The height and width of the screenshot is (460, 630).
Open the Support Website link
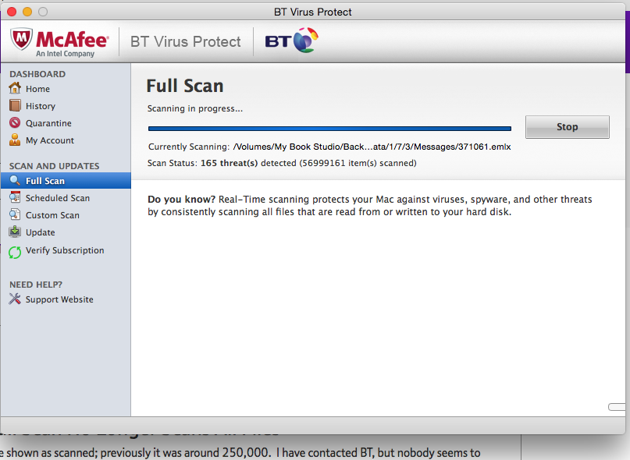coord(59,299)
